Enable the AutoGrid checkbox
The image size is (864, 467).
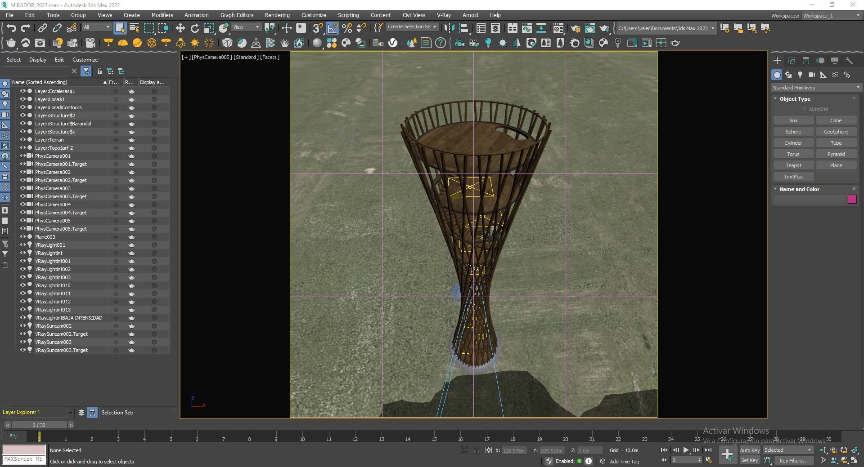(x=804, y=109)
